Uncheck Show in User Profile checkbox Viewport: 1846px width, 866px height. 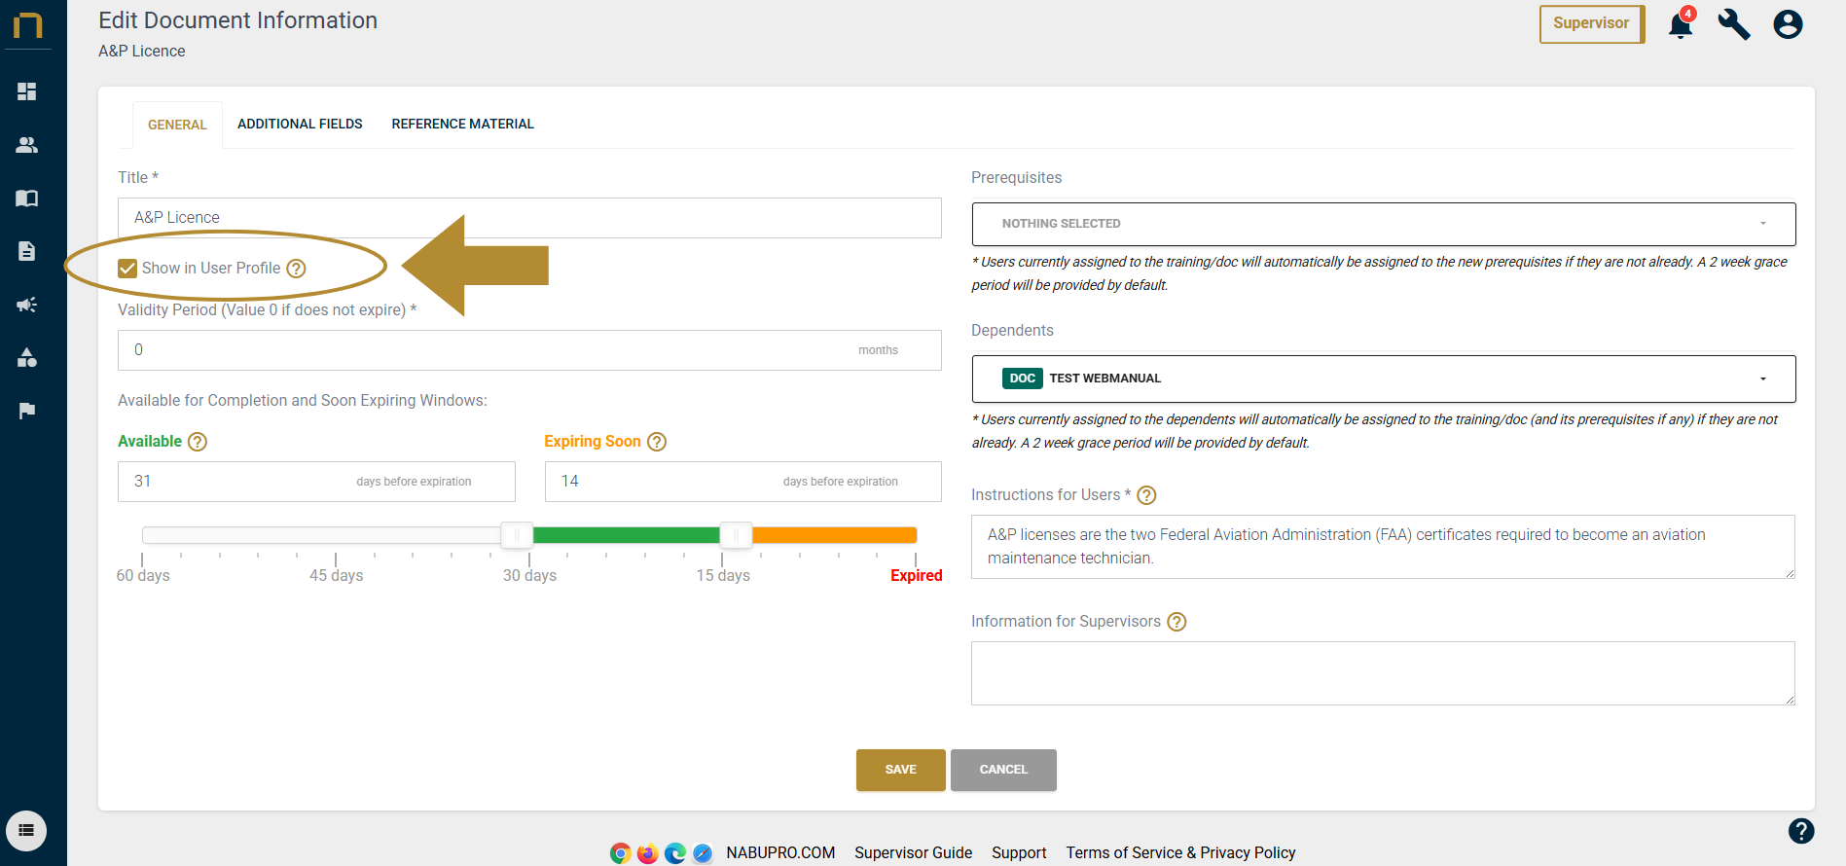click(x=127, y=269)
